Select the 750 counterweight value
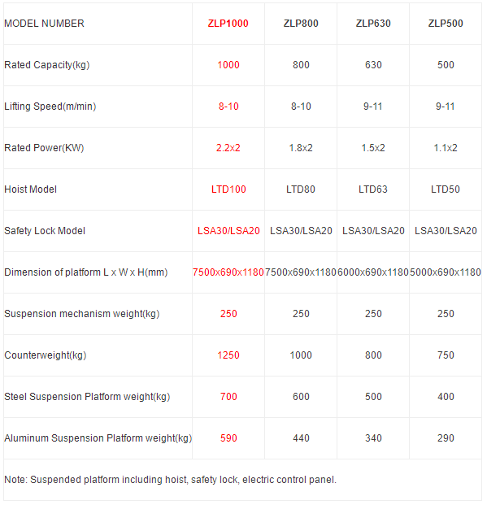This screenshot has height=505, width=487. click(446, 355)
